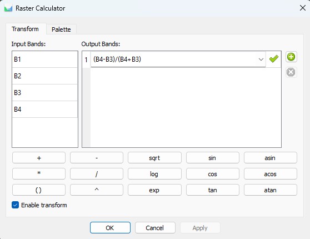Screen dimensions: 310x239
Task: Click the OK button
Action: [x=110, y=228]
